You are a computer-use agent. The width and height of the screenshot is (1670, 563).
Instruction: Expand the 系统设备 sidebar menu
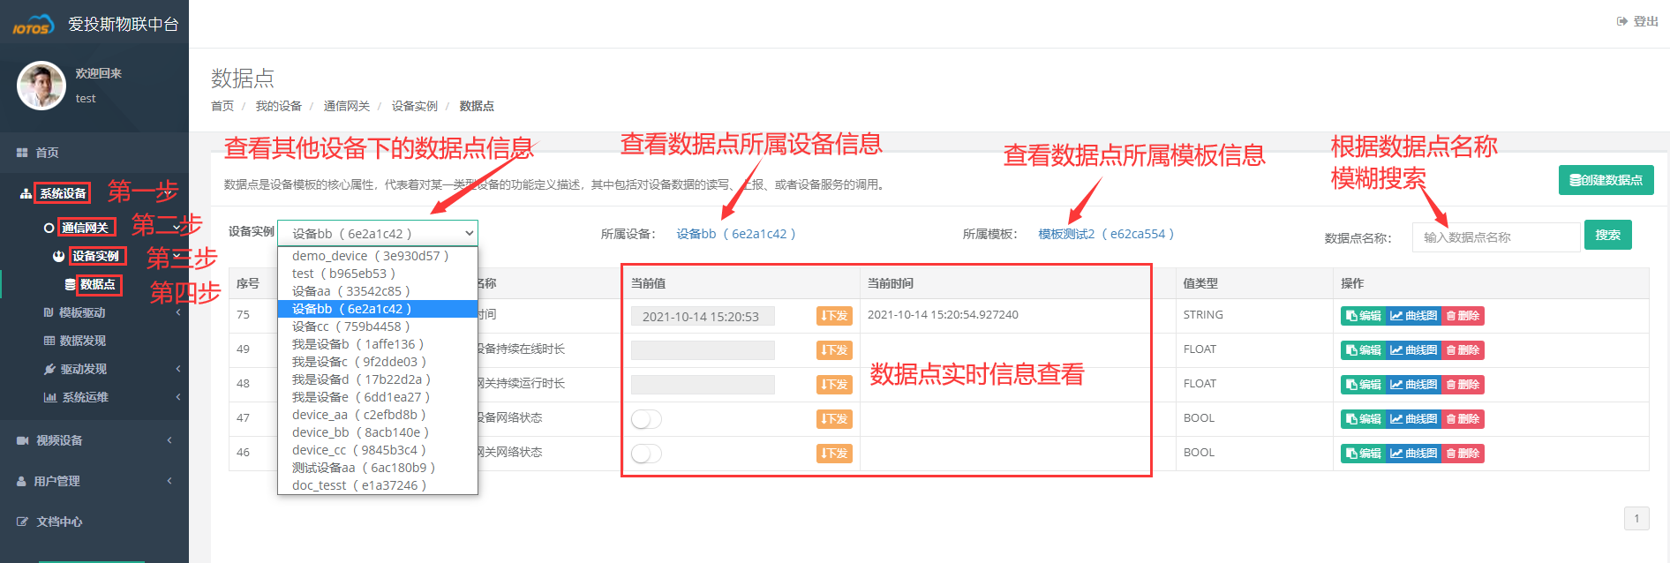click(64, 193)
